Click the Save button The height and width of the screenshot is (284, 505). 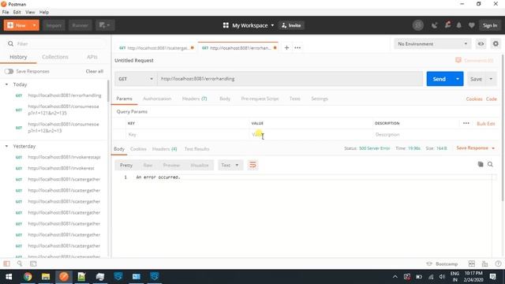click(x=476, y=79)
